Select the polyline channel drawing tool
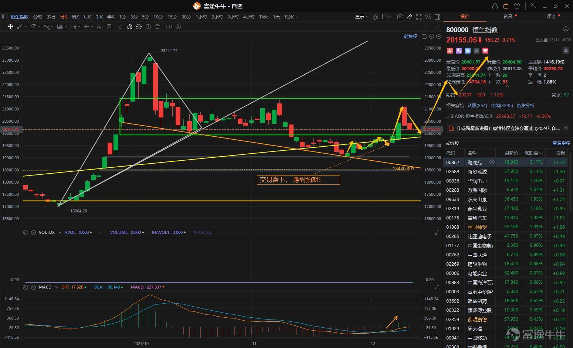Screen dimensions: 573x348 pyautogui.click(x=33, y=27)
